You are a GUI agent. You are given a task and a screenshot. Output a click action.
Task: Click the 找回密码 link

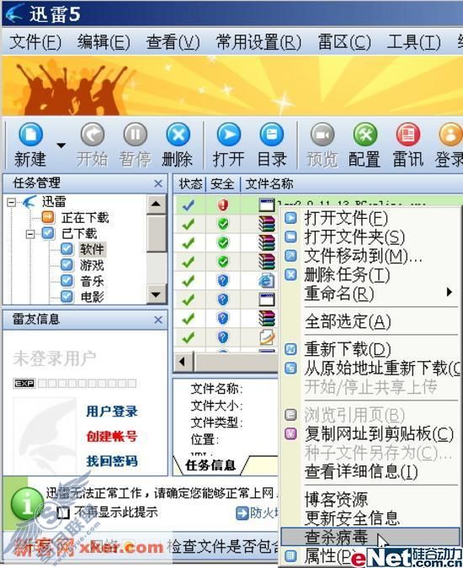(112, 461)
